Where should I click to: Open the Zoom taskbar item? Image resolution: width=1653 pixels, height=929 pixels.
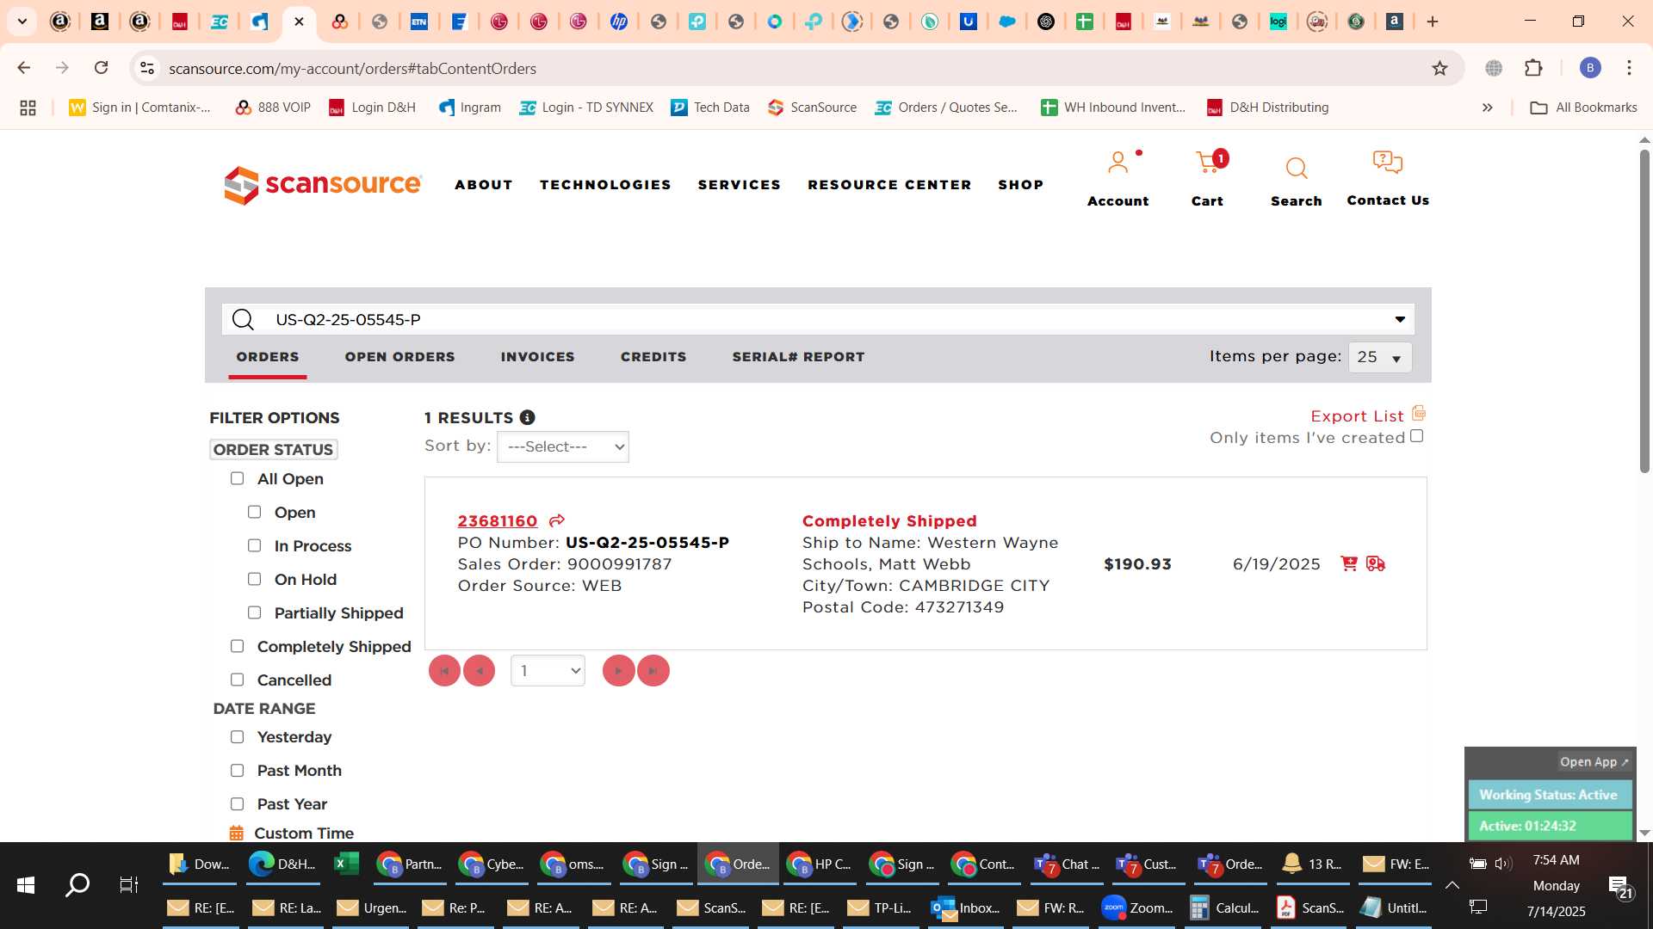click(1138, 907)
